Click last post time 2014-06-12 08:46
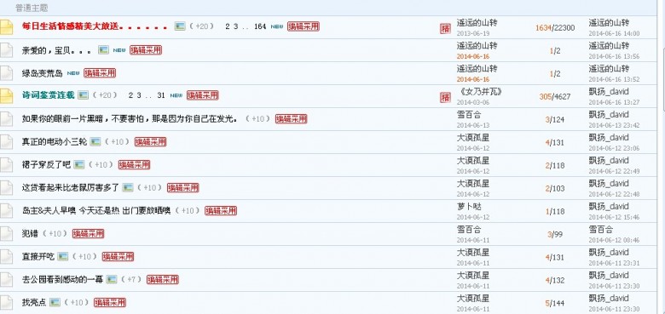Image resolution: width=665 pixels, height=314 pixels. coord(614,240)
